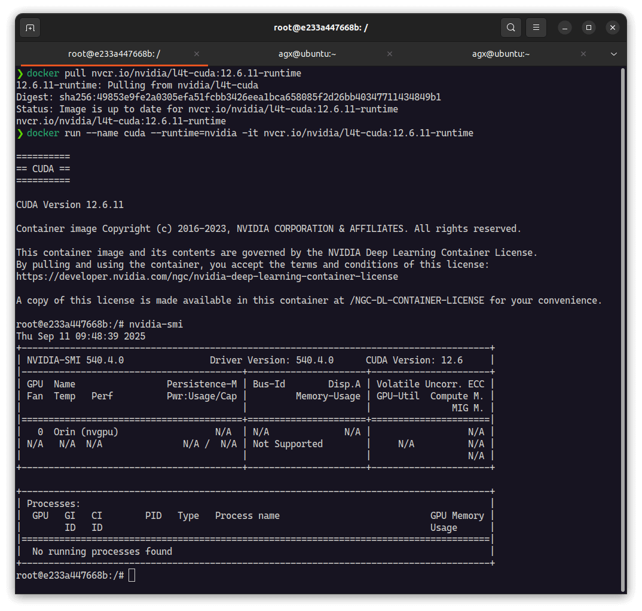The height and width of the screenshot is (611, 642).
Task: Close the terminal window
Action: click(612, 28)
